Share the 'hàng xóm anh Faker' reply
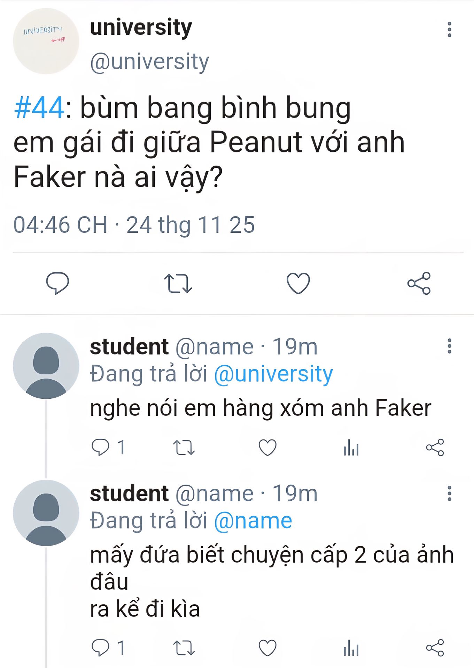The width and height of the screenshot is (474, 668). point(435,447)
